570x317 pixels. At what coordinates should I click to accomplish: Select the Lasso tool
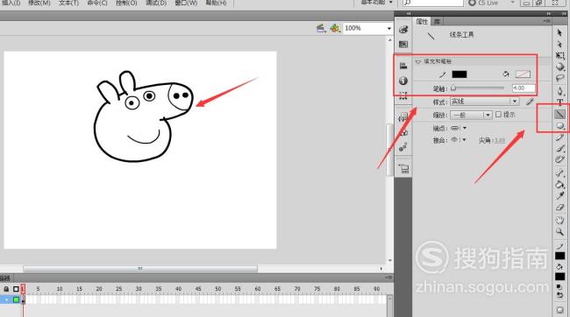[559, 78]
